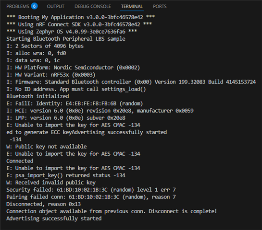Click the Identity E4:EB:FE:F8:FB:6B address text
Screen dimensions: 262x230
tap(91, 103)
